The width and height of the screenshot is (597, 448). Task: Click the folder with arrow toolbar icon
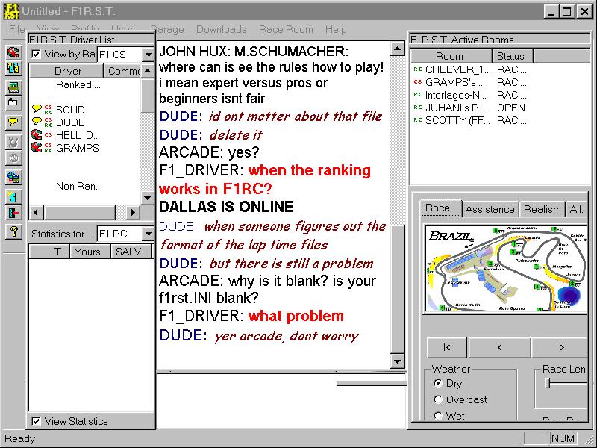click(13, 102)
